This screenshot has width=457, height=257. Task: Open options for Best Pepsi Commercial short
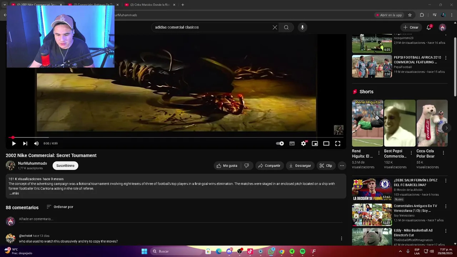point(411,153)
